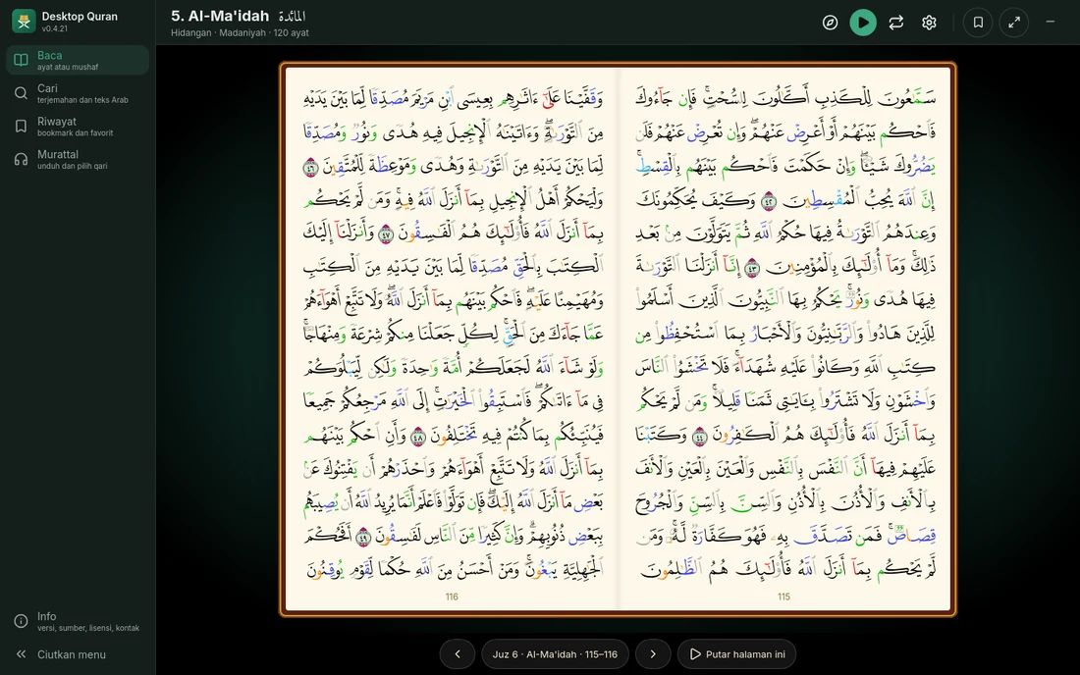Click the right chevron page button
The width and height of the screenshot is (1080, 675).
pos(653,654)
